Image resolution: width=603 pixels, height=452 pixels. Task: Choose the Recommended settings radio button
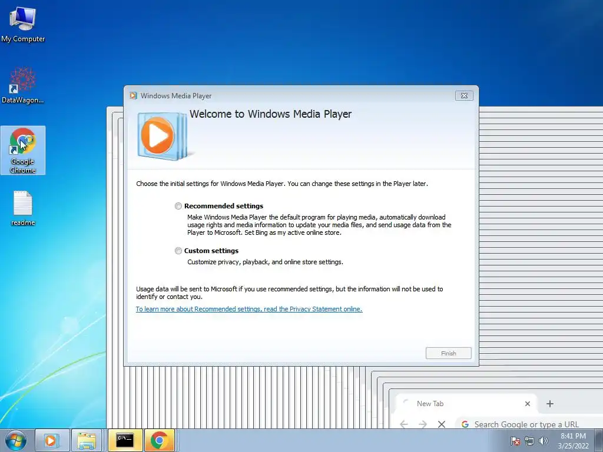[x=178, y=206]
